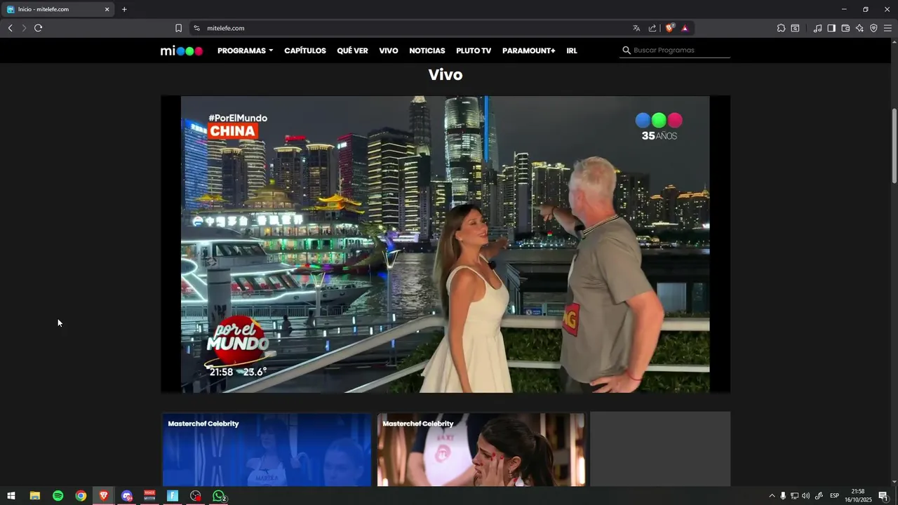Open a new browser tab

point(124,9)
